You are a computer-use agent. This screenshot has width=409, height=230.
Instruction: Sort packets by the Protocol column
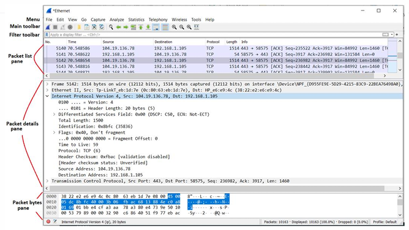tap(215, 42)
